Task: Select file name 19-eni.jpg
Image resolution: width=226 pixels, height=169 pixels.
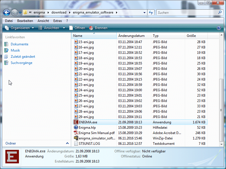Action: (x=86, y=63)
